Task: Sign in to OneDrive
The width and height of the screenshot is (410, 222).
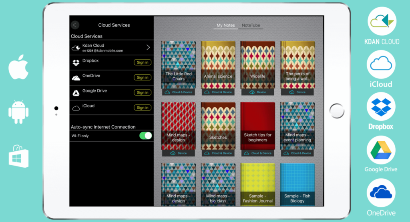Action: pos(143,78)
